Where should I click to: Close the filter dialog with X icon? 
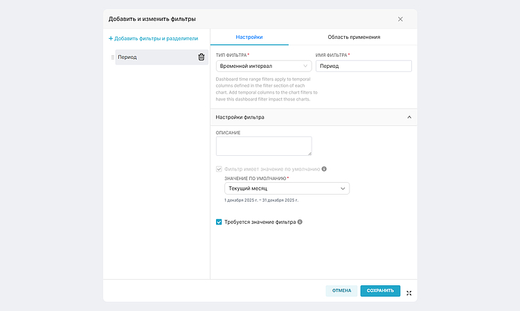400,19
